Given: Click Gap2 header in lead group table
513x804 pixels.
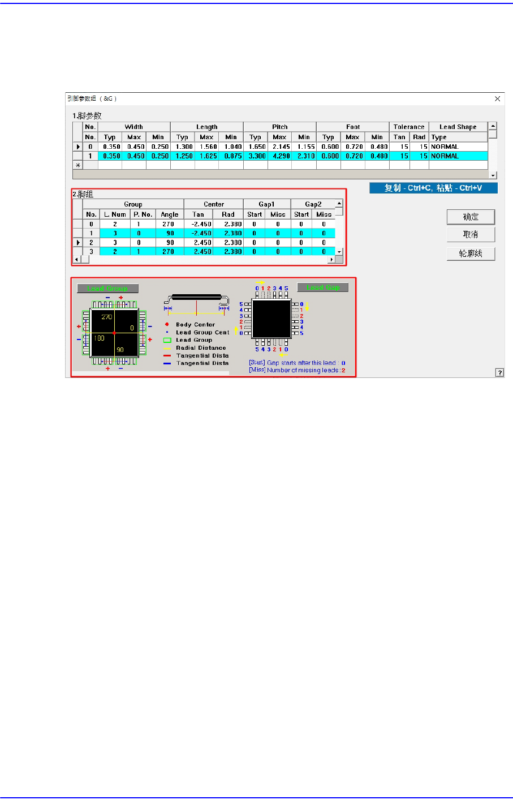Looking at the screenshot, I should click(x=313, y=204).
